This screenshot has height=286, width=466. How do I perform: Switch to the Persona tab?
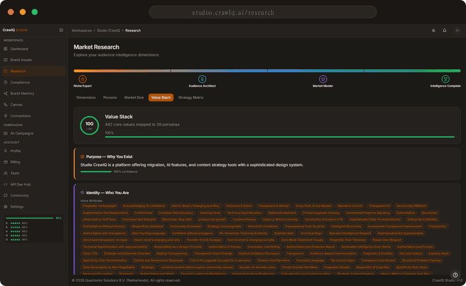110,97
